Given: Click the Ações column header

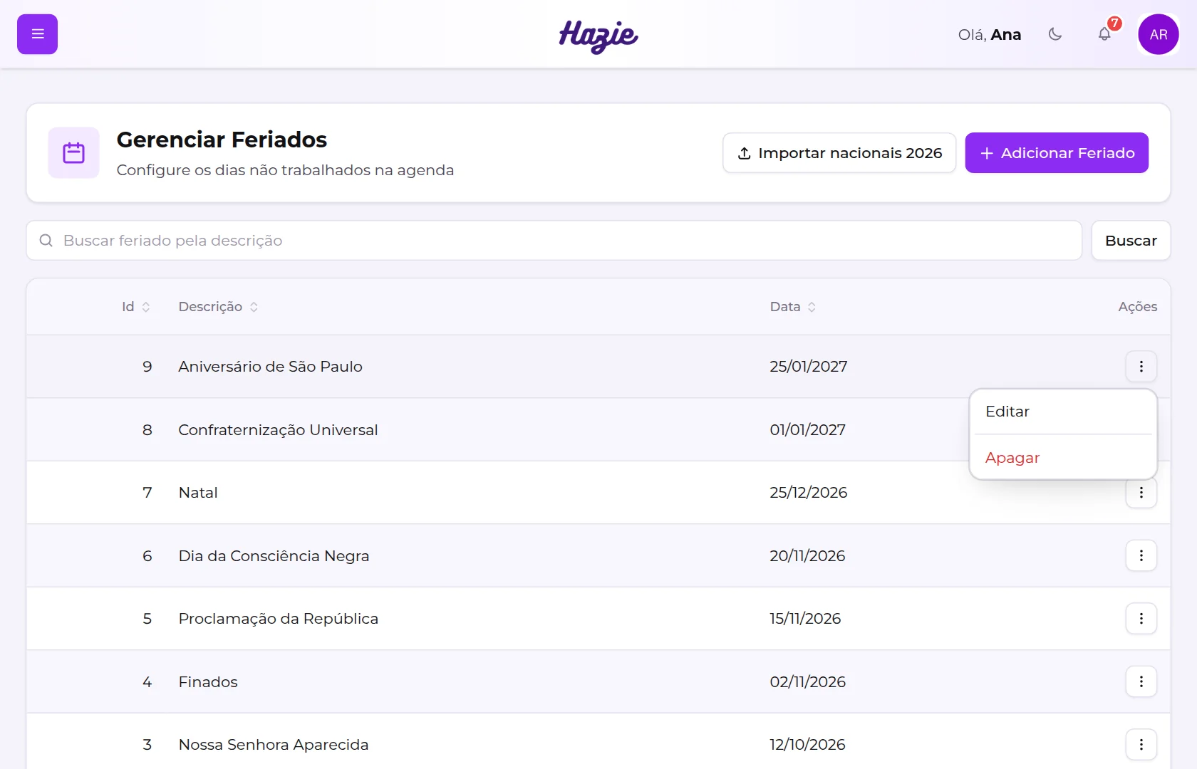Looking at the screenshot, I should click(x=1137, y=307).
